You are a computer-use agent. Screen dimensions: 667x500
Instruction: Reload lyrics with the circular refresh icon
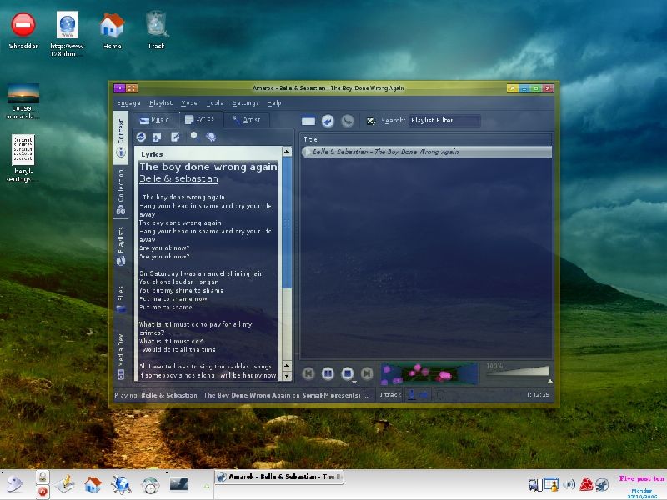point(141,137)
